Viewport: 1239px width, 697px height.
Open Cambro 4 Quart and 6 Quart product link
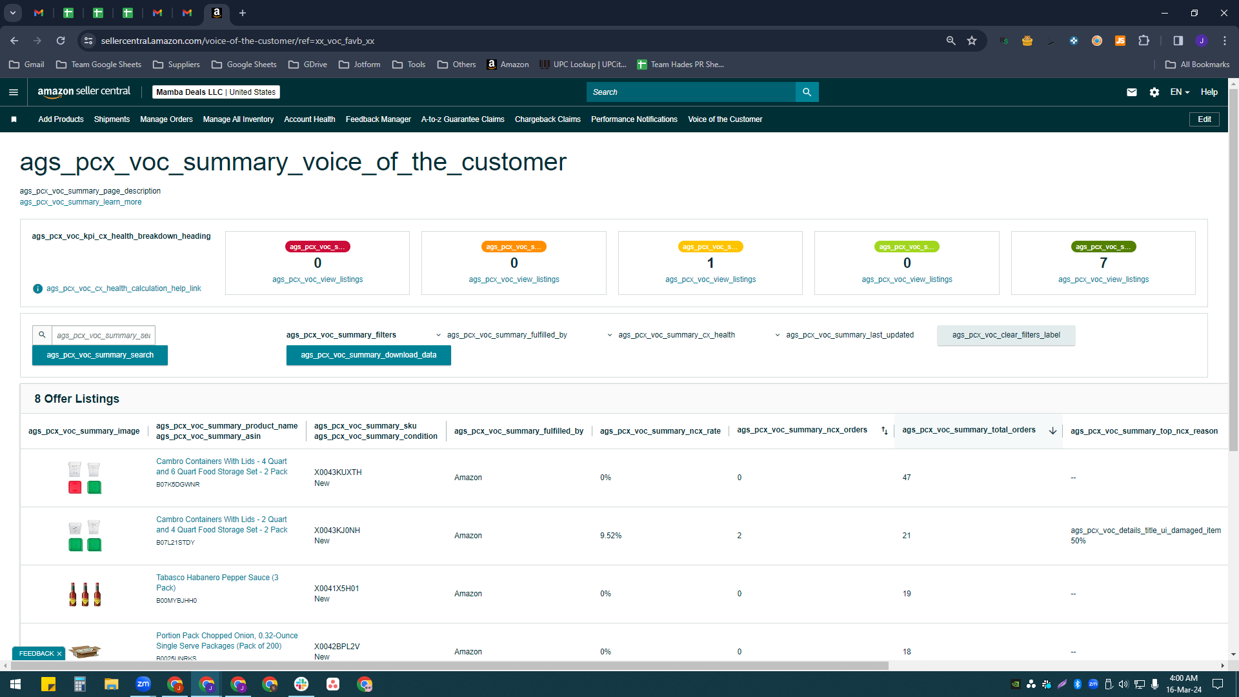tap(222, 467)
